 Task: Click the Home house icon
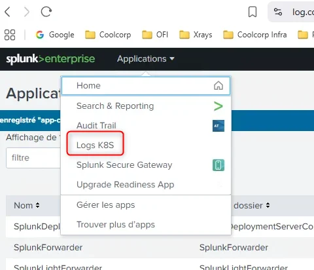(218, 86)
